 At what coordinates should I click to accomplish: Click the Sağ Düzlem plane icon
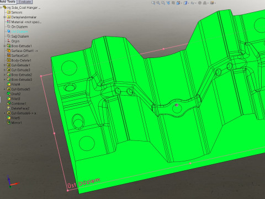coord(9,36)
